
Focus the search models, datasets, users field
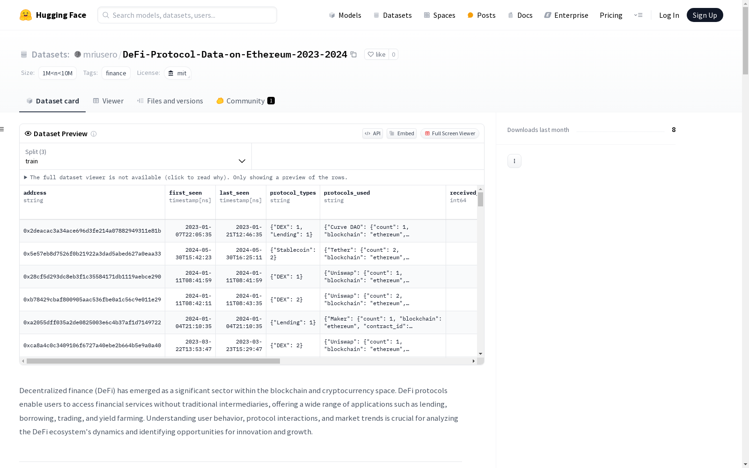(187, 15)
